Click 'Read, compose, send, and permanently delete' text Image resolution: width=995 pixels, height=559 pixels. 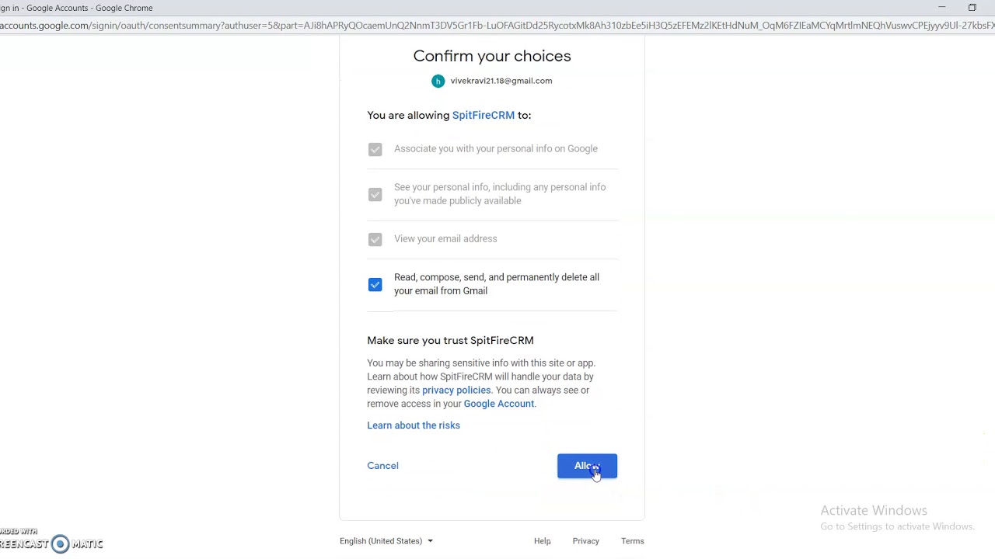click(x=497, y=284)
